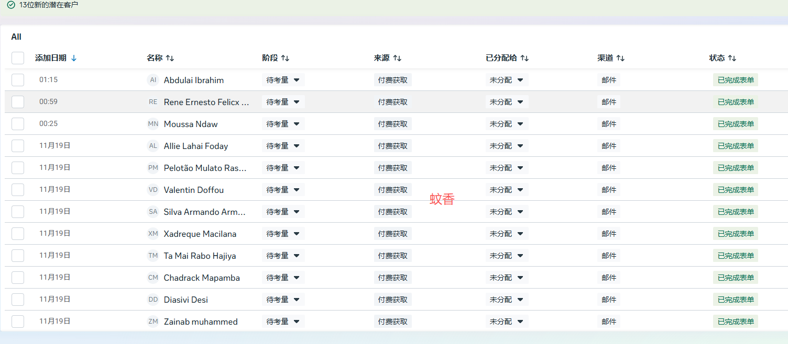Expand 未分配 dropdown for Abdulai Ibrahim
Image resolution: width=788 pixels, height=344 pixels.
click(x=506, y=80)
